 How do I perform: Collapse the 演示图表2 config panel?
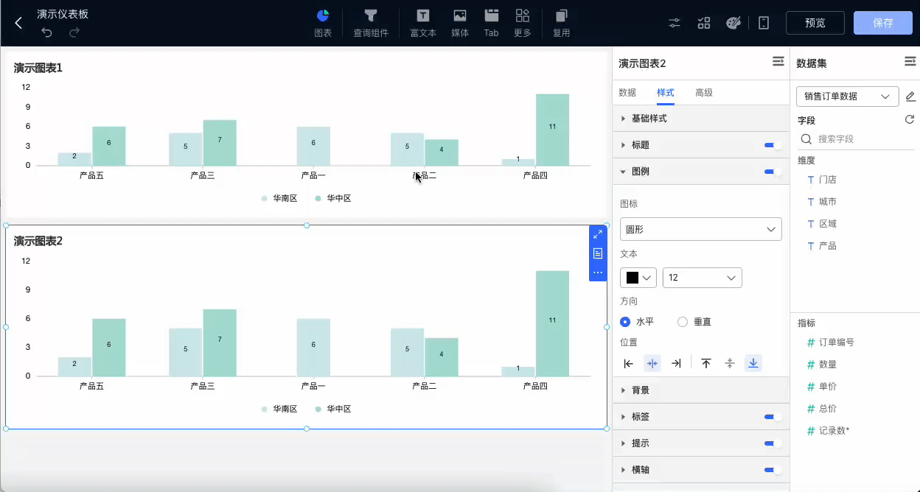[778, 62]
